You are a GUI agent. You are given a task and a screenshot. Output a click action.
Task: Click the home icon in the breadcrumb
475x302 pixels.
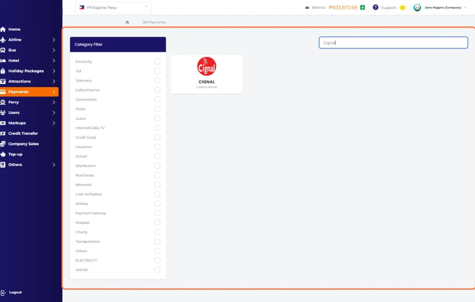(x=127, y=23)
